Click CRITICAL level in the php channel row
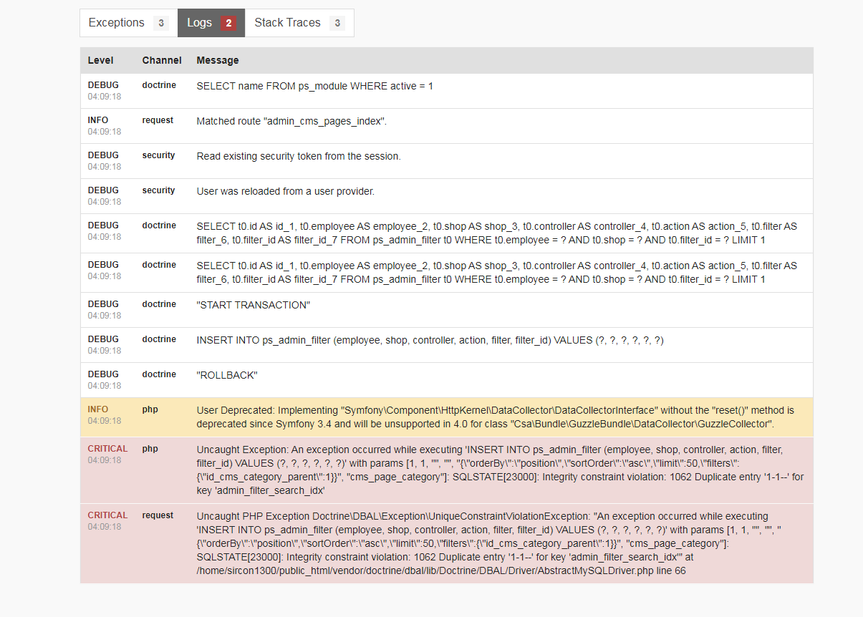This screenshot has width=863, height=617. coord(107,449)
